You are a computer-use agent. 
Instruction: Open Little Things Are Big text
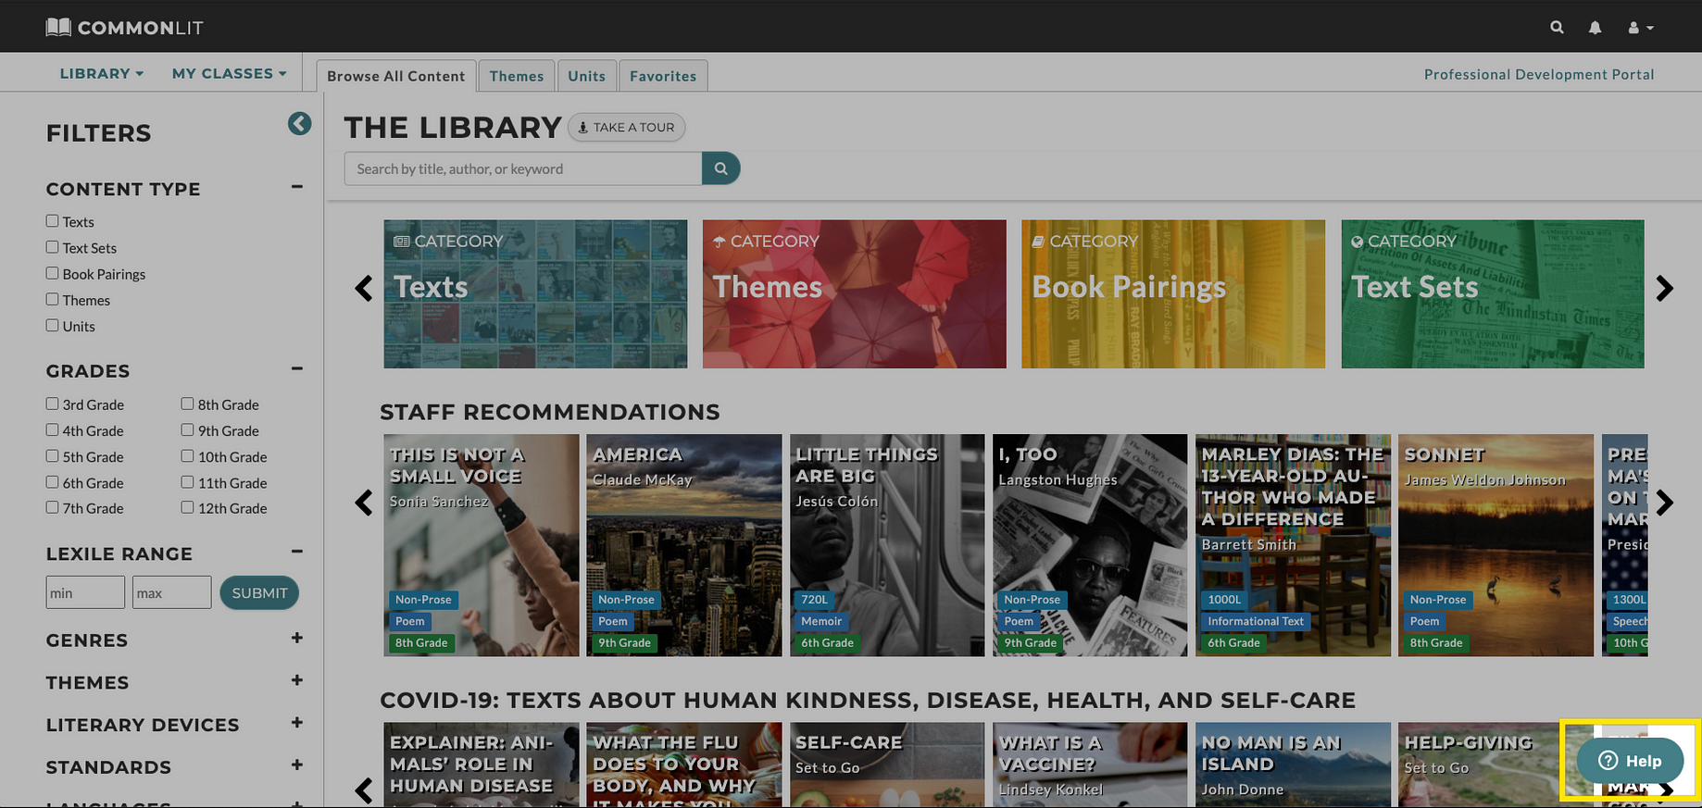pyautogui.click(x=887, y=545)
